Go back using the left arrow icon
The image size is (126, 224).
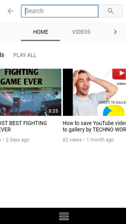[10, 11]
